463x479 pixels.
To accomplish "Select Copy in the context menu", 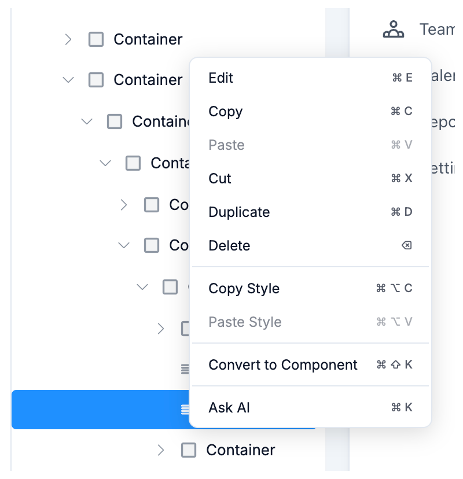I will 226,112.
